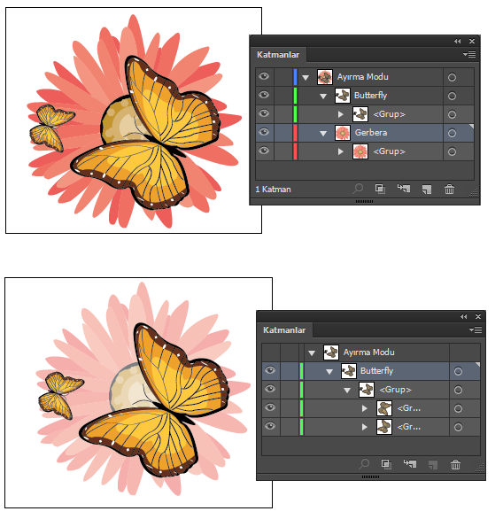503x519 pixels.
Task: Click trash Delete Selection icon in upper panel
Action: 449,189
